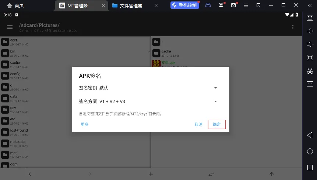Close the MT管理器 tab
The width and height of the screenshot is (317, 180).
[x=103, y=5]
